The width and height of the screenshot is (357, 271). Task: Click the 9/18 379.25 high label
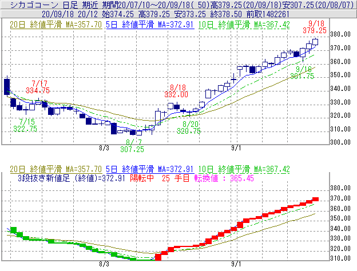pos(315,27)
